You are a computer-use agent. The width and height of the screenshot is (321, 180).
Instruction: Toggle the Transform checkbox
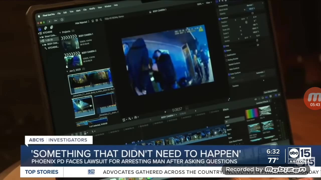(219, 19)
